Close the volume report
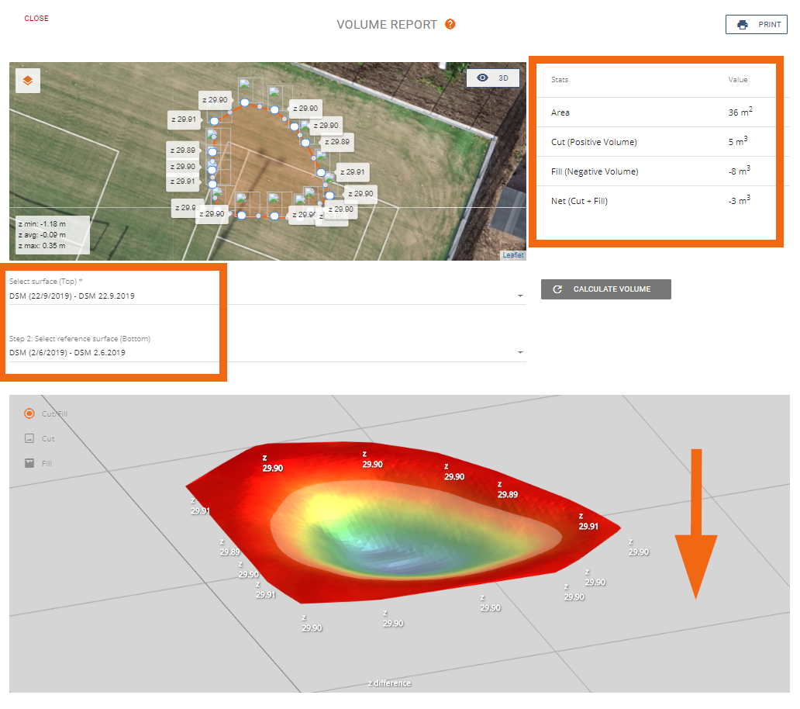 (36, 19)
